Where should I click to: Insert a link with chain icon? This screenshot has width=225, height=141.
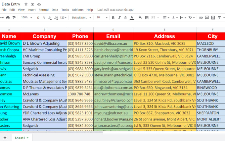[x=201, y=18]
